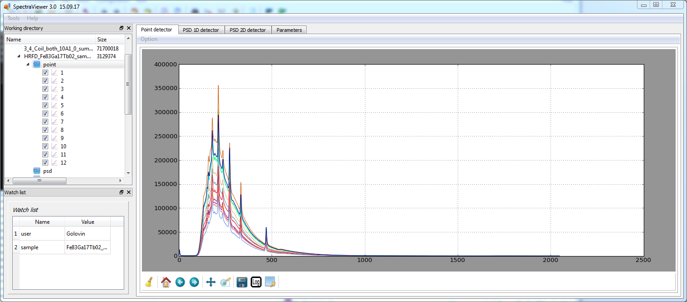Uncheck the checkbox for spectrum 1
The height and width of the screenshot is (302, 687).
click(45, 73)
